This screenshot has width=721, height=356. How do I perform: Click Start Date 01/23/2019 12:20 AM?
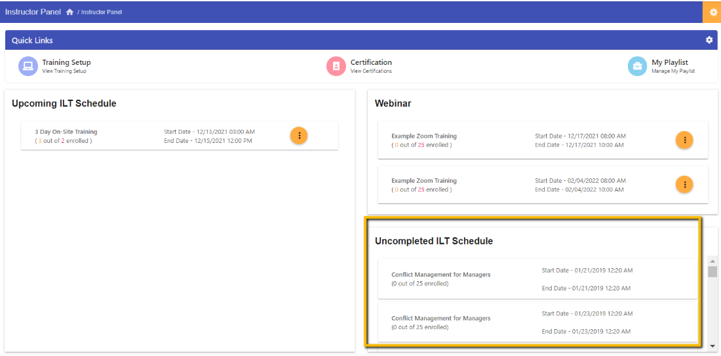pyautogui.click(x=587, y=313)
